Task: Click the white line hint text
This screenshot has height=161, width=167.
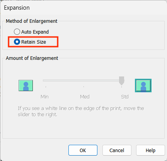Action: point(81,111)
